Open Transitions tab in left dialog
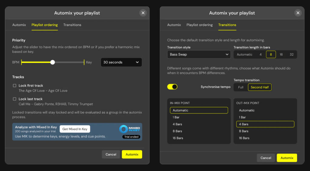 (x=72, y=25)
